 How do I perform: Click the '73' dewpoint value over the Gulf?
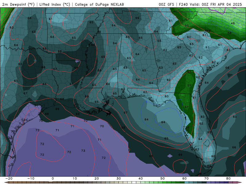click(83, 151)
